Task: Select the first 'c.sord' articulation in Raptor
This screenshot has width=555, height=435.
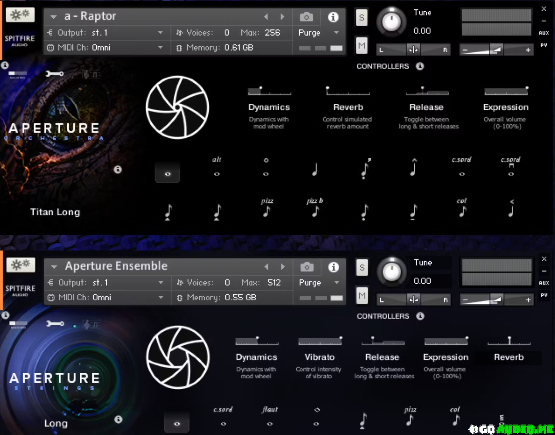Action: pos(462,167)
